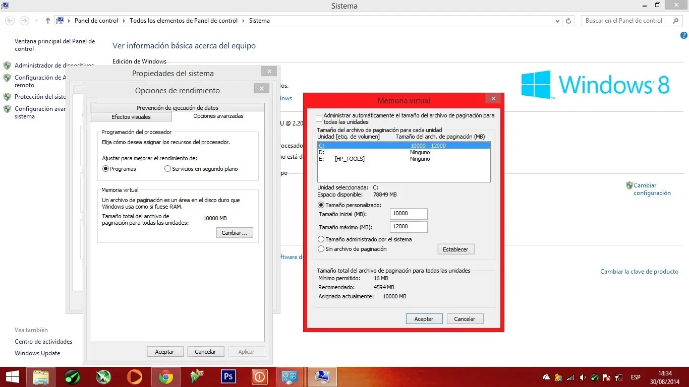689x387 pixels.
Task: Open the recent locations dropdown arrow
Action: 36,21
